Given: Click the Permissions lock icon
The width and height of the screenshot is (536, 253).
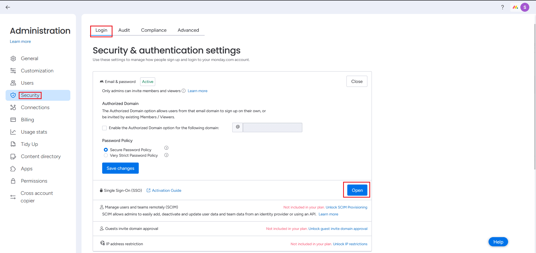Looking at the screenshot, I should click(13, 181).
